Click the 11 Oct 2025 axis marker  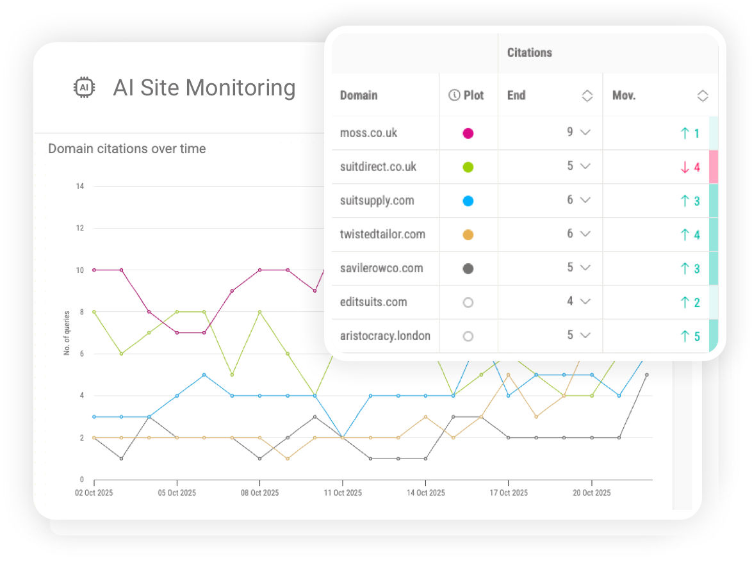[x=343, y=492]
